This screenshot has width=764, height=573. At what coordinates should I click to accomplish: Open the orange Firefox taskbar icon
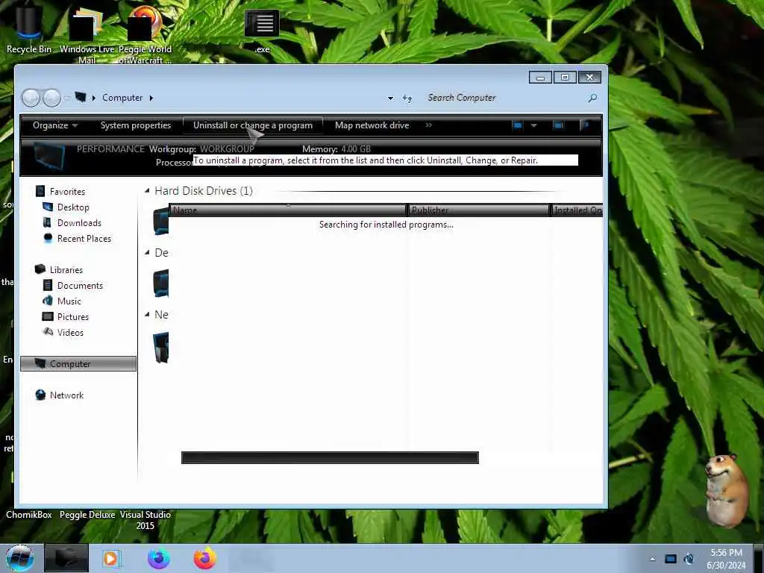(x=204, y=558)
